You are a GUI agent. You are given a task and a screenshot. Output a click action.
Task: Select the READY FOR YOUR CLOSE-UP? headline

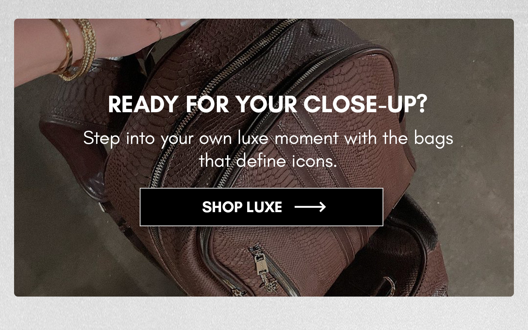[268, 104]
